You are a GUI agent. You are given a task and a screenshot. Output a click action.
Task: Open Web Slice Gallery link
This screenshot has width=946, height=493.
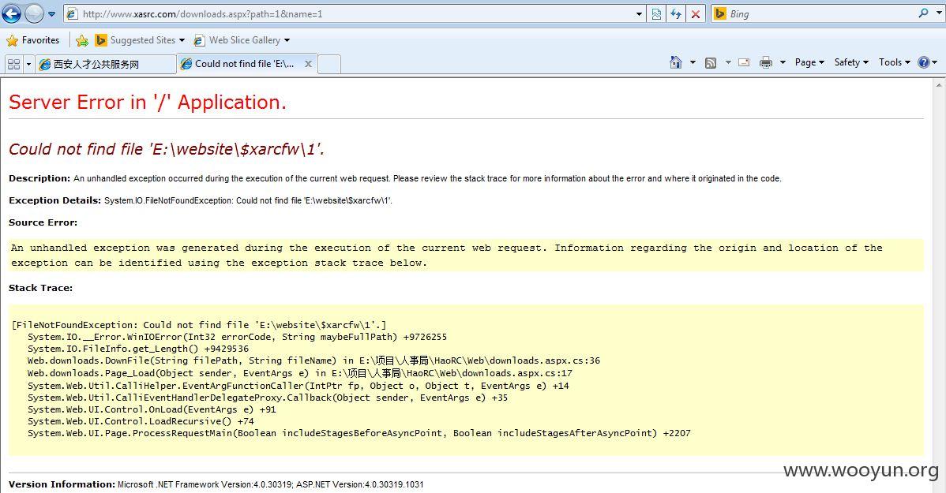pyautogui.click(x=237, y=40)
